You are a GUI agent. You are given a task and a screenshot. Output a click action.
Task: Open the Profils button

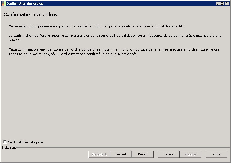pos(142,154)
